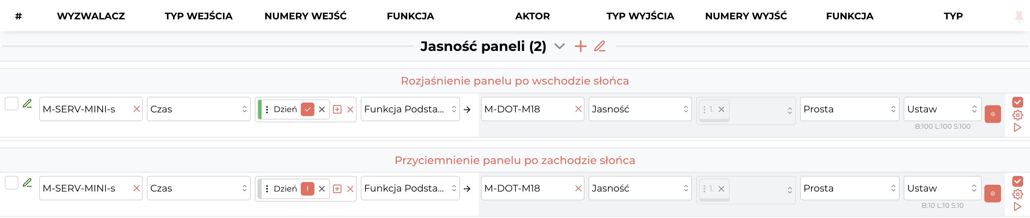Click pin icon in the table header

tap(1019, 17)
